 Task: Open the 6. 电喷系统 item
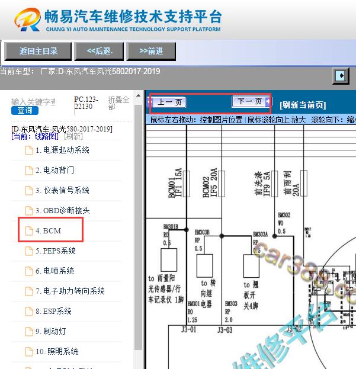[x=54, y=271]
